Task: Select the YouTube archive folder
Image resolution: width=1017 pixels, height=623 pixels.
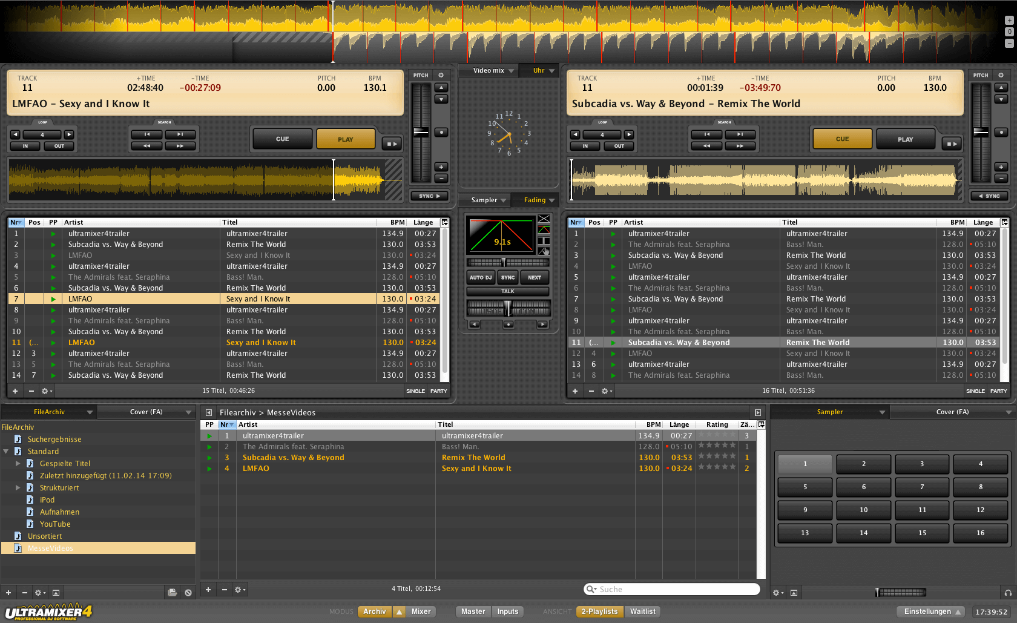Action: pyautogui.click(x=55, y=524)
